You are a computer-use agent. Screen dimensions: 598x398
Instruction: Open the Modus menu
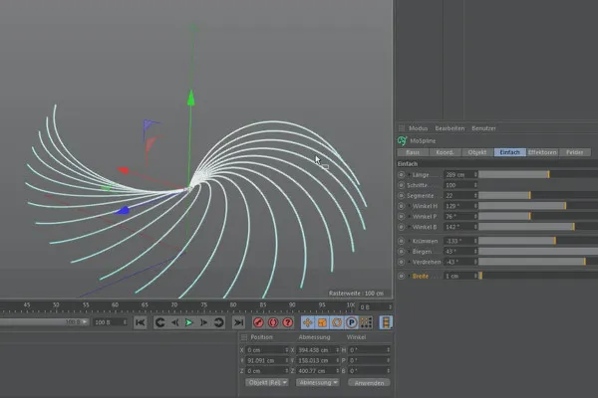pyautogui.click(x=418, y=128)
